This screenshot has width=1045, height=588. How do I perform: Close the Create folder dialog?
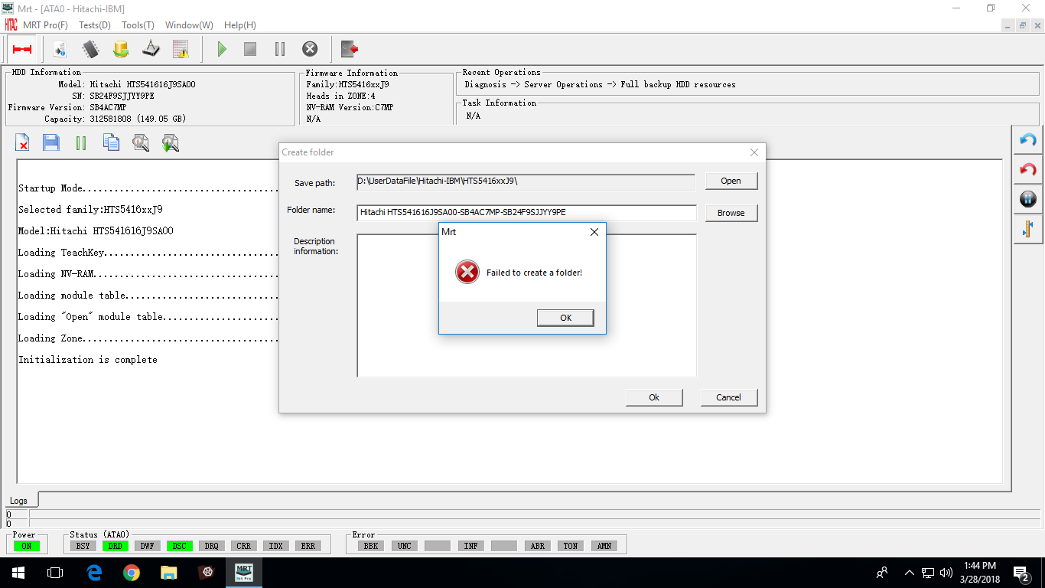754,152
